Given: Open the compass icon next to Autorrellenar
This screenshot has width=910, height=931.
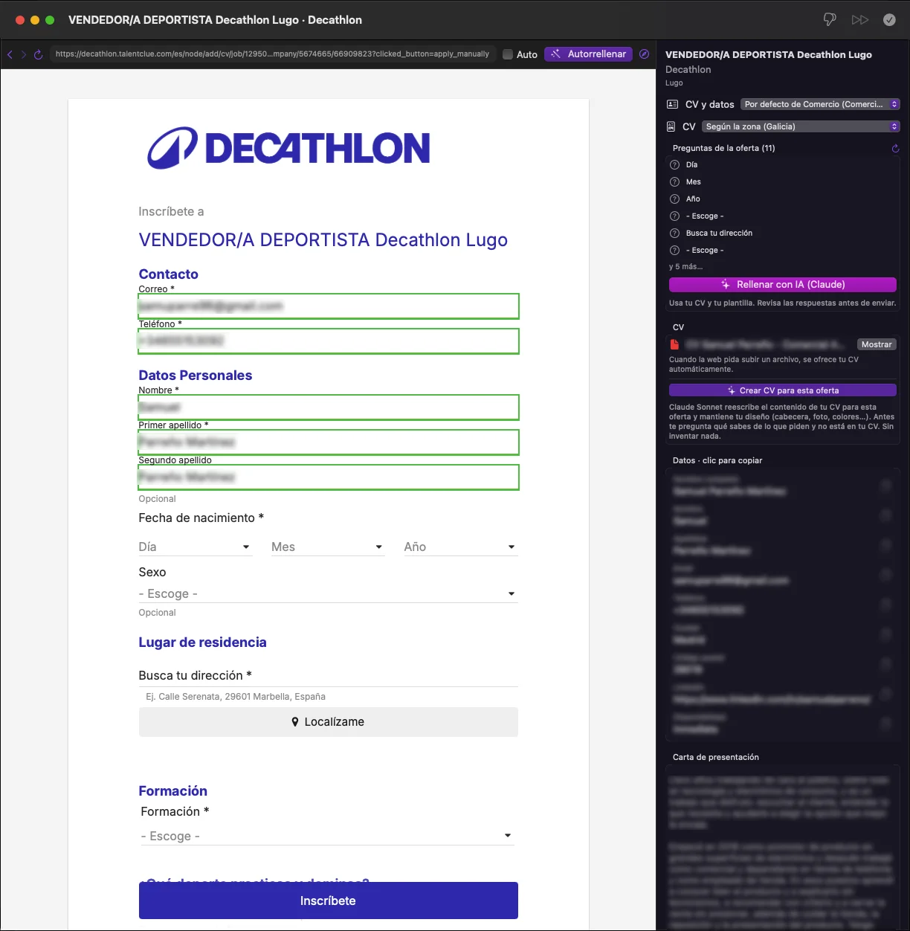Looking at the screenshot, I should coord(645,54).
